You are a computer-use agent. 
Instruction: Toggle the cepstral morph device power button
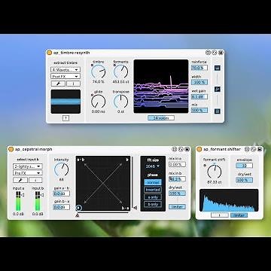click(11, 149)
